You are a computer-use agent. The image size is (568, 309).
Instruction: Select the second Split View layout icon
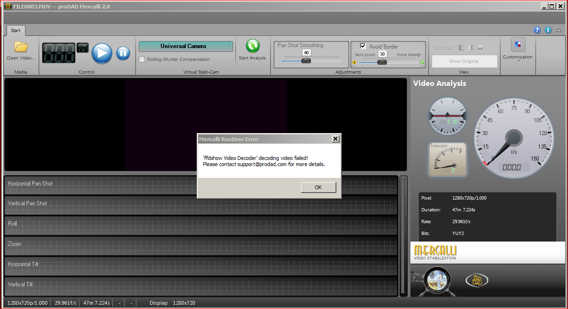coord(471,48)
